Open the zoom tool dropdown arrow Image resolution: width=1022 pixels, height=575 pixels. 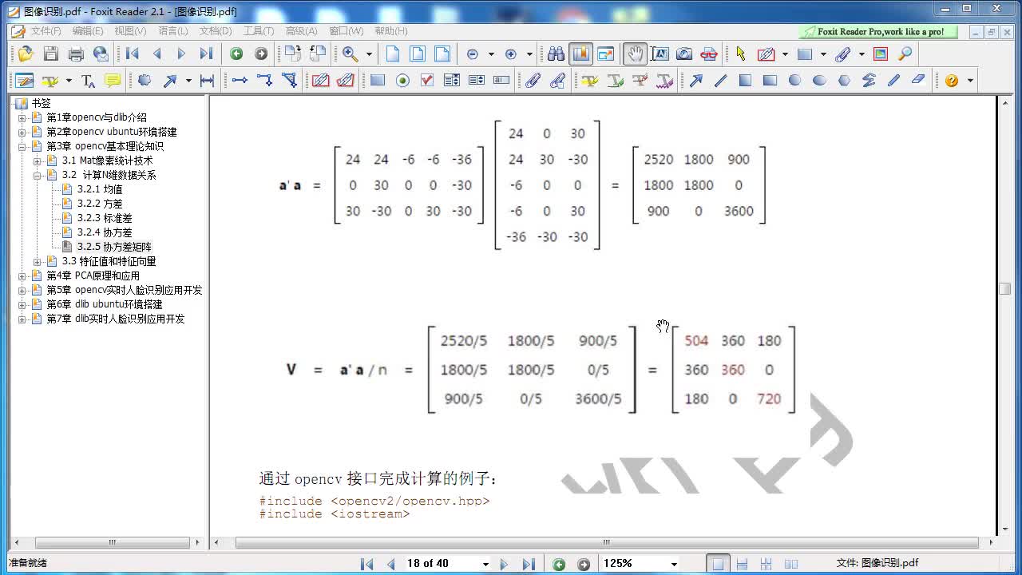click(x=369, y=54)
